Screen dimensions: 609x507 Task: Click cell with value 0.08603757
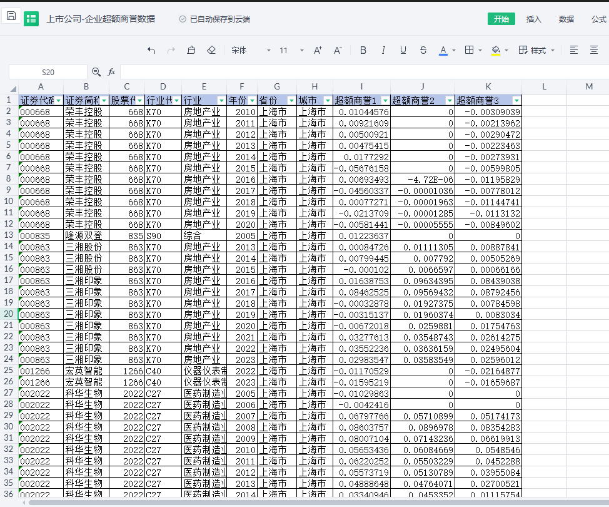point(361,428)
